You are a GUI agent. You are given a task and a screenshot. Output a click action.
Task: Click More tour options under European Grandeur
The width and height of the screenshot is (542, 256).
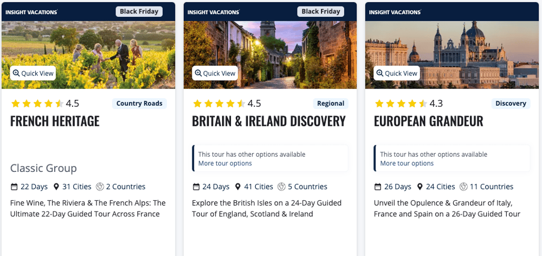(407, 163)
